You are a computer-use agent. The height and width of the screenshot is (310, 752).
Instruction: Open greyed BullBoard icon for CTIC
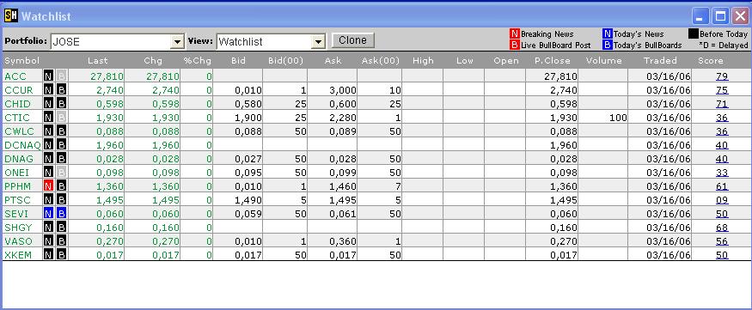(x=61, y=118)
